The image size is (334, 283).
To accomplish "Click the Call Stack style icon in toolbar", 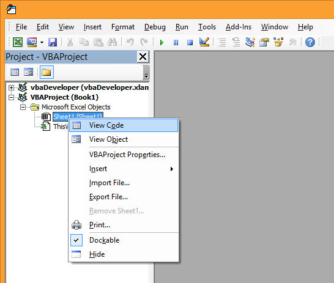I will point(236,42).
